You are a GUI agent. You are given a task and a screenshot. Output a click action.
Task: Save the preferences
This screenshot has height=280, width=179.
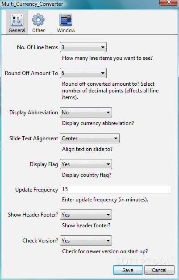pos(128,270)
